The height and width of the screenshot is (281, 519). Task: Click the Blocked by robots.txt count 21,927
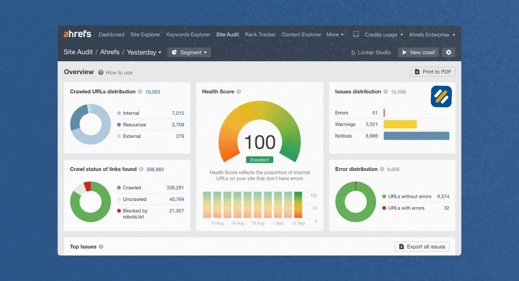click(177, 211)
